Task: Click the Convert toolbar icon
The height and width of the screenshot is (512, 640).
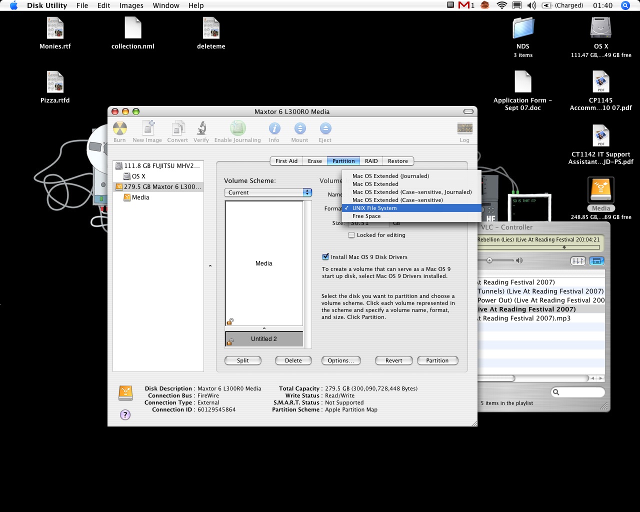Action: (x=178, y=128)
